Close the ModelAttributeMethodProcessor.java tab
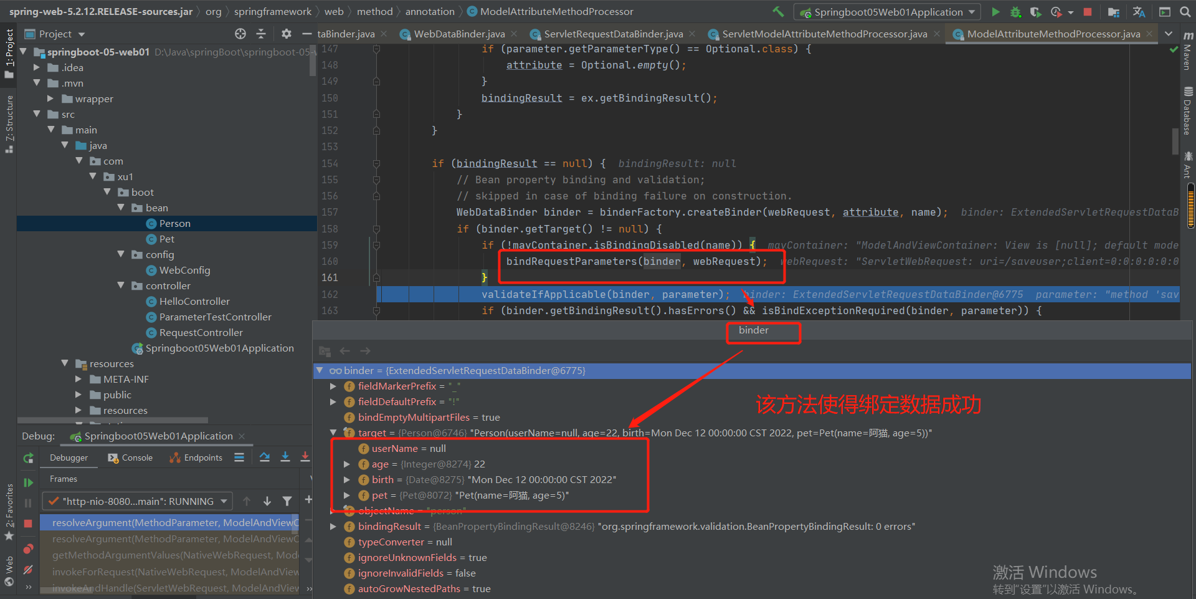 [1149, 34]
